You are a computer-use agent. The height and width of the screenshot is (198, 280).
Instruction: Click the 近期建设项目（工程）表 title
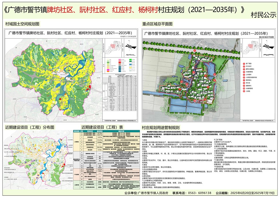pyautogui.click(x=102, y=127)
